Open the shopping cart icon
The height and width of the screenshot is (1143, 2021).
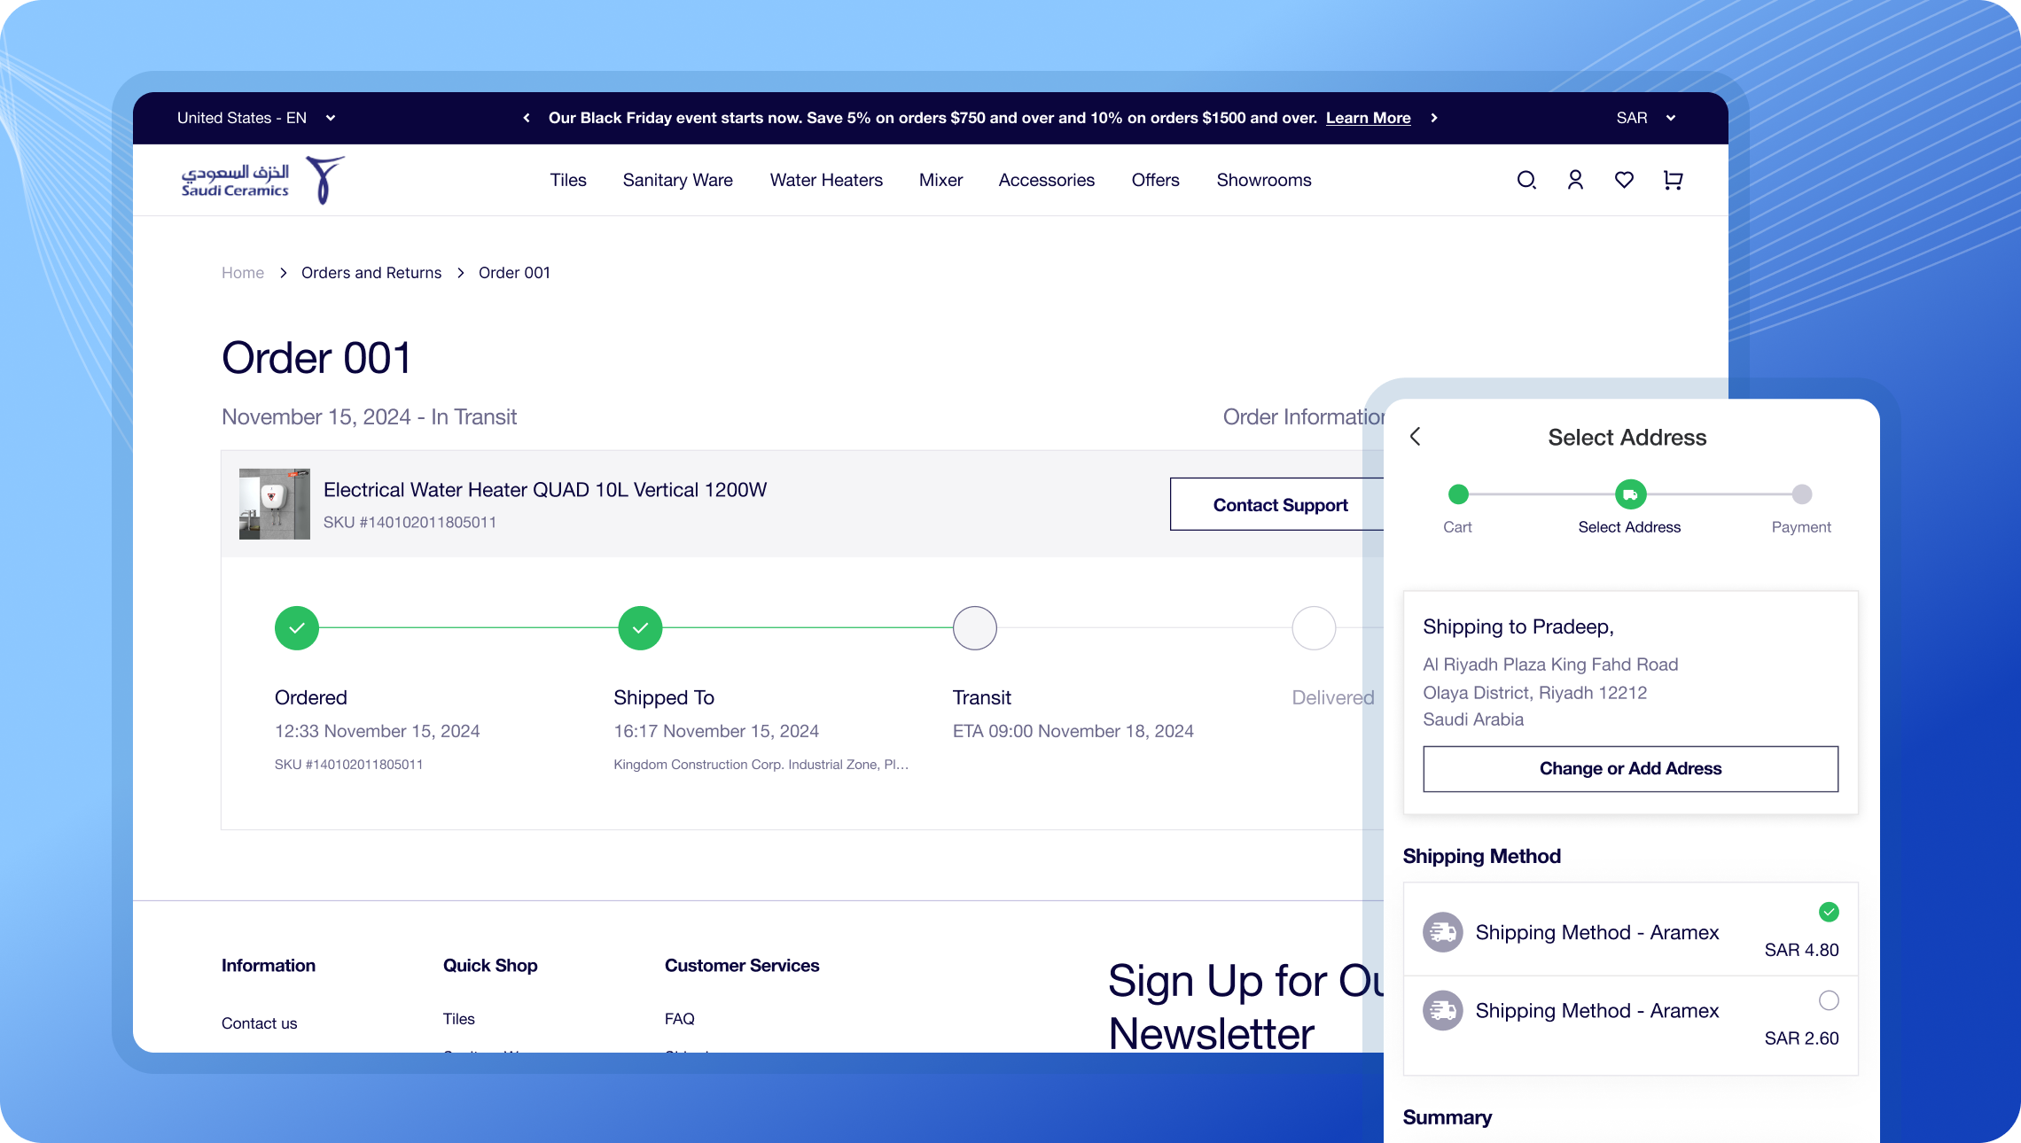[x=1673, y=181]
